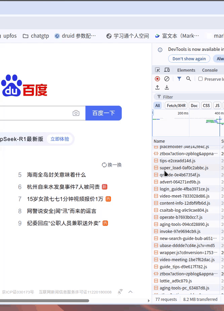Click the 百度一下 search button
Screen dimensions: 224x311
[x=104, y=113]
